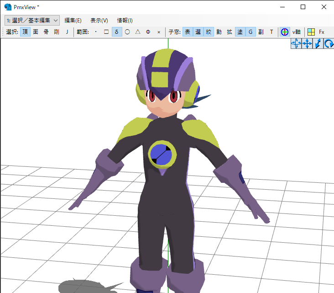Toggle face selection 面
Screen dimensions: 334x293
[36, 32]
